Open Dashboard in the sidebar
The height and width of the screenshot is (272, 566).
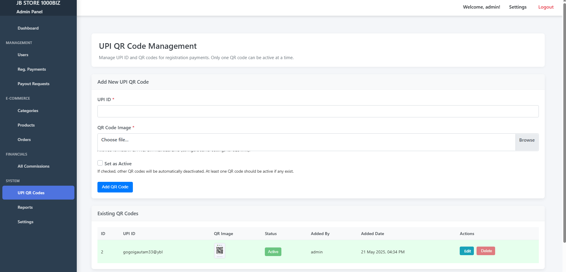(x=28, y=28)
